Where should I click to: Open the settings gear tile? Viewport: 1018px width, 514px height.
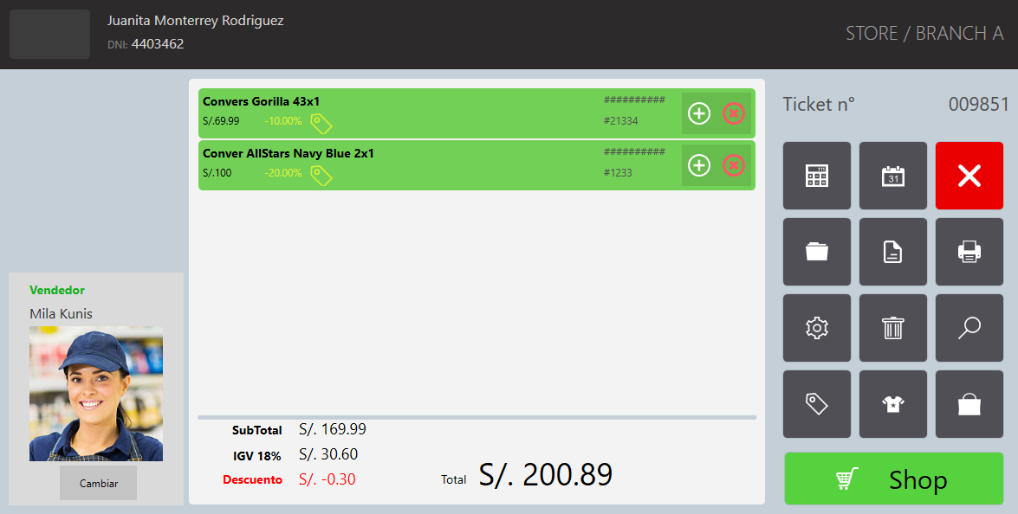click(817, 328)
